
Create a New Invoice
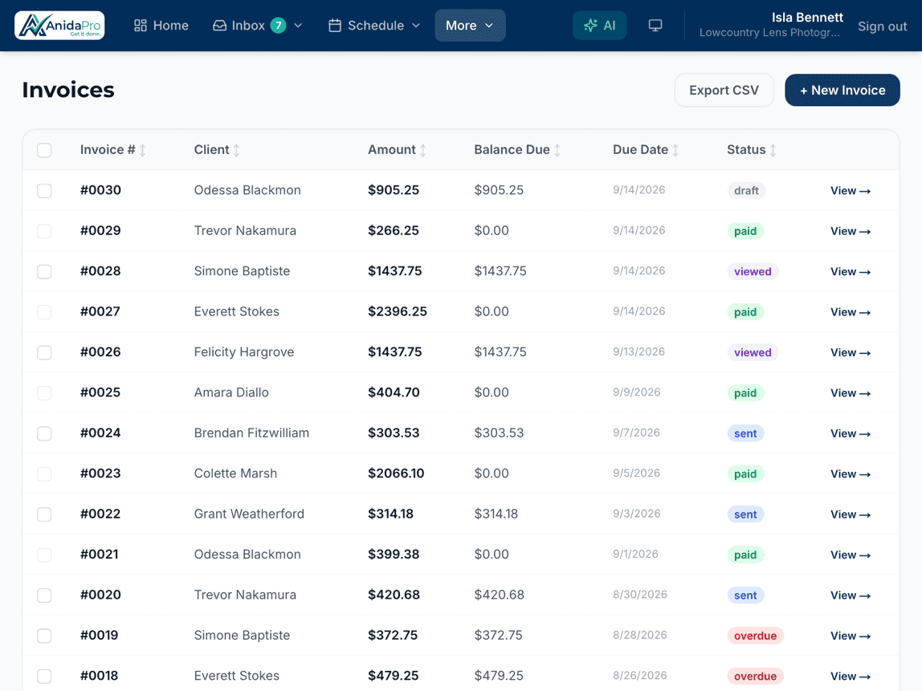point(842,90)
